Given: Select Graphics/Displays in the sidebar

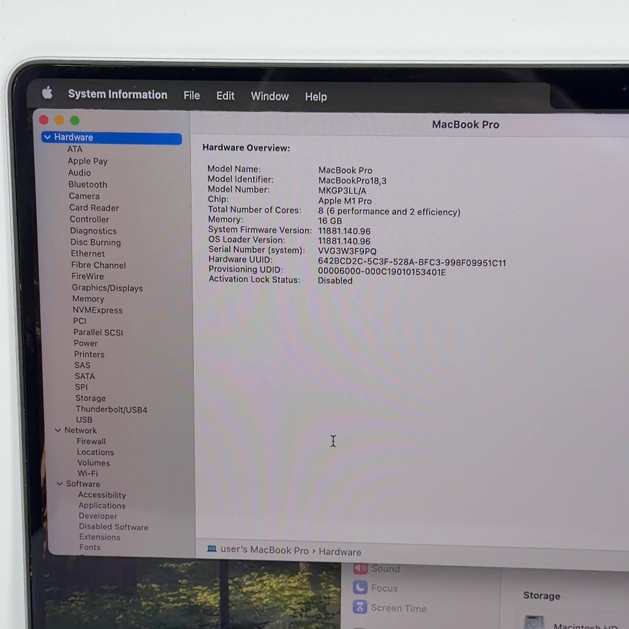Looking at the screenshot, I should click(107, 288).
